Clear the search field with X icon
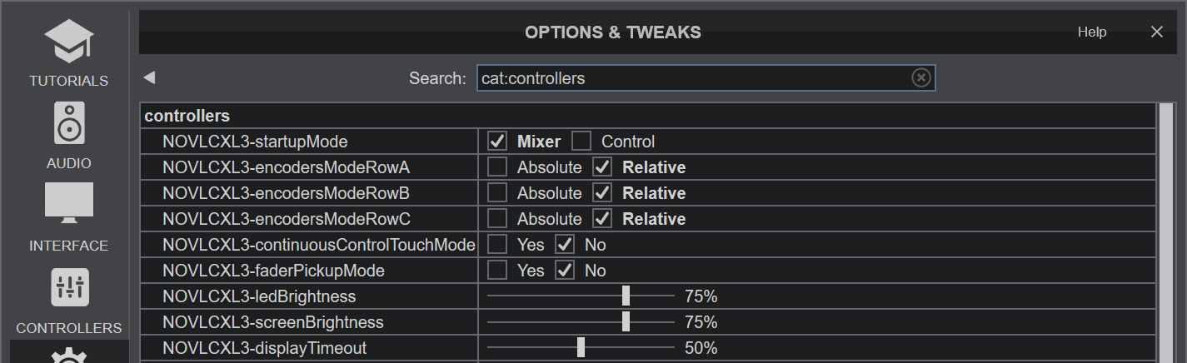This screenshot has height=363, width=1187. tap(920, 77)
